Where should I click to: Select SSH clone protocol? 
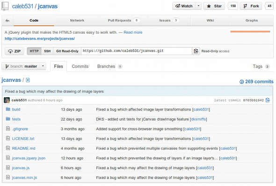[x=47, y=51]
